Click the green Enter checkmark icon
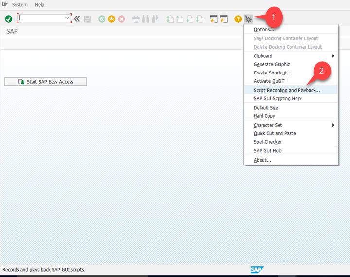 point(8,19)
